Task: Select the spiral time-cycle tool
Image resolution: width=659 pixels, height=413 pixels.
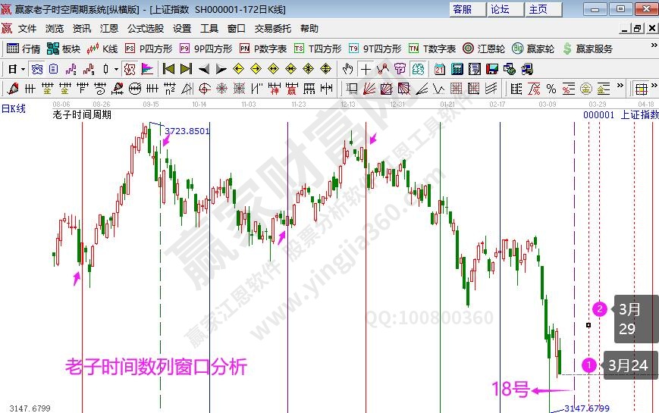Action: (99, 89)
